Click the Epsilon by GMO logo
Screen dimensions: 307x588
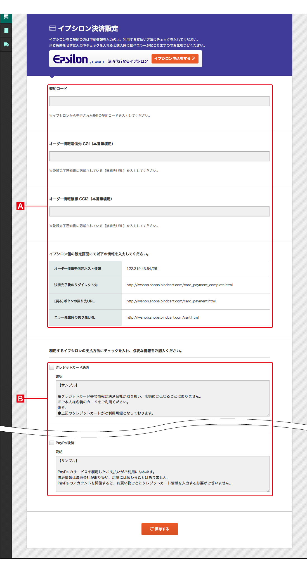coord(79,59)
